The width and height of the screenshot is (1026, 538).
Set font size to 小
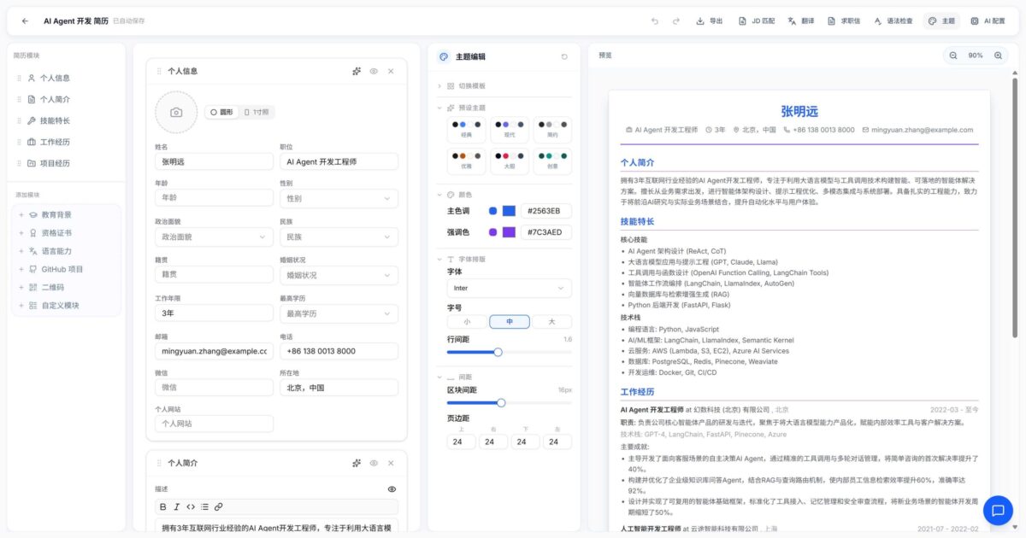pyautogui.click(x=467, y=322)
